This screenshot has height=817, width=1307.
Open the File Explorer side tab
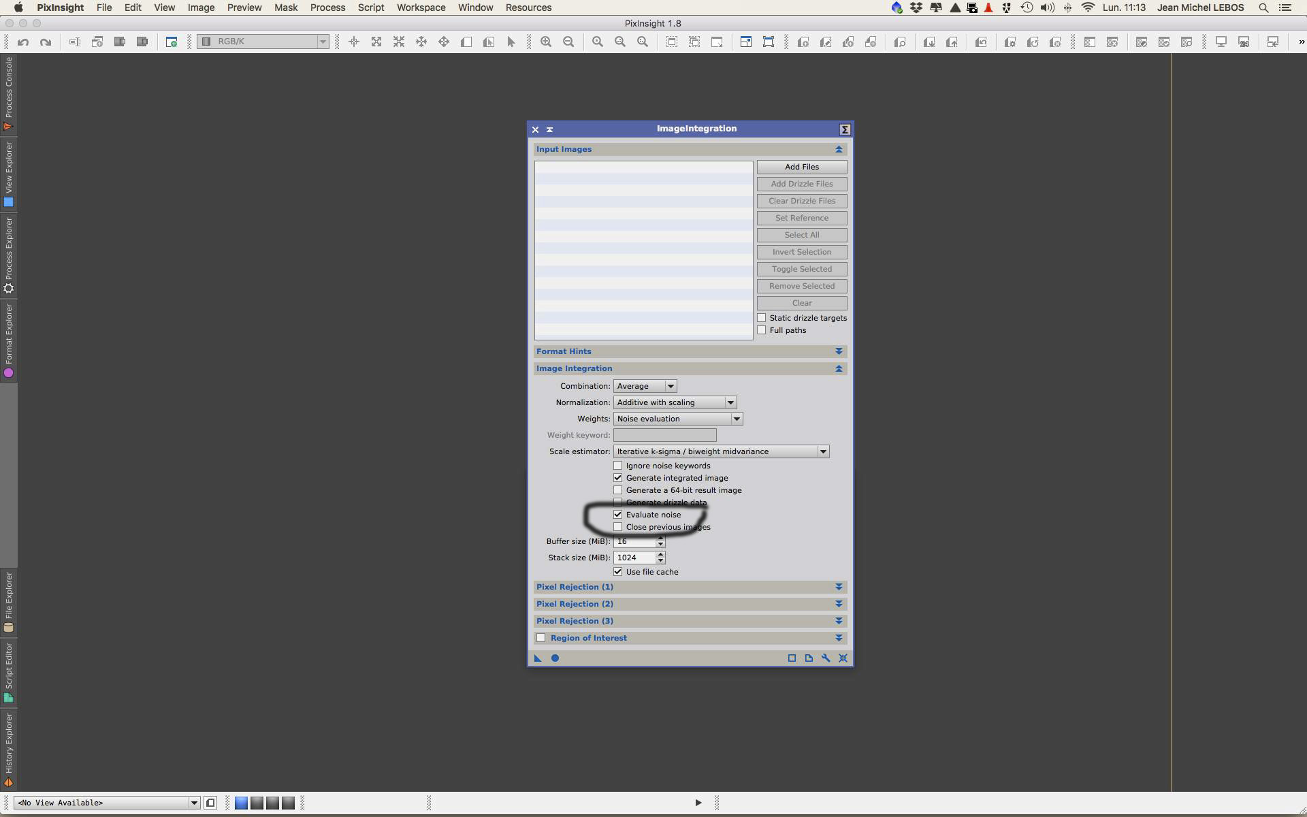point(8,603)
